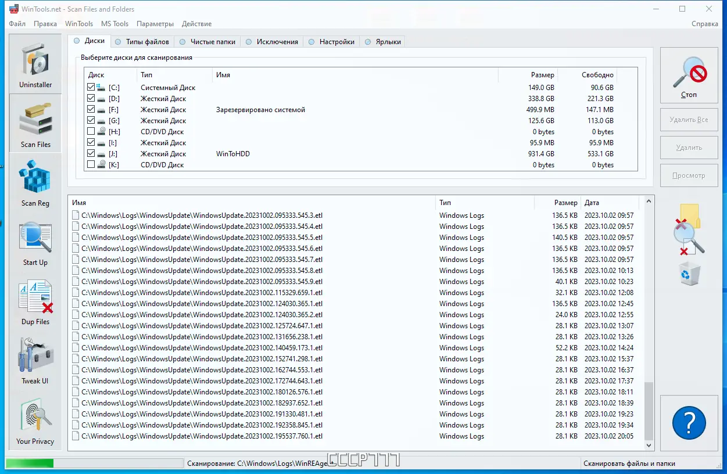The height and width of the screenshot is (474, 727).
Task: Click the Просмотр button
Action: pos(689,175)
